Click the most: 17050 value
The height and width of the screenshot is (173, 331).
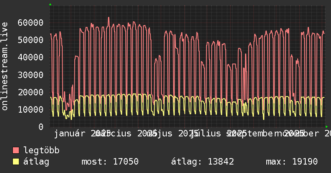[x=110, y=162]
